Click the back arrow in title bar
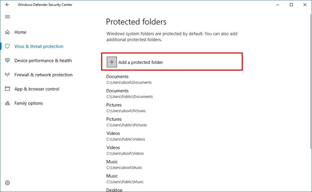 (x=7, y=4)
